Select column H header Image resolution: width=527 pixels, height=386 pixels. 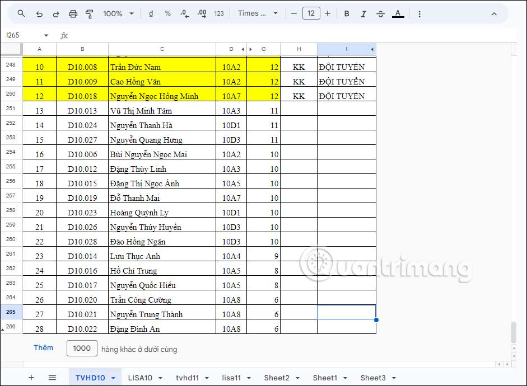299,49
